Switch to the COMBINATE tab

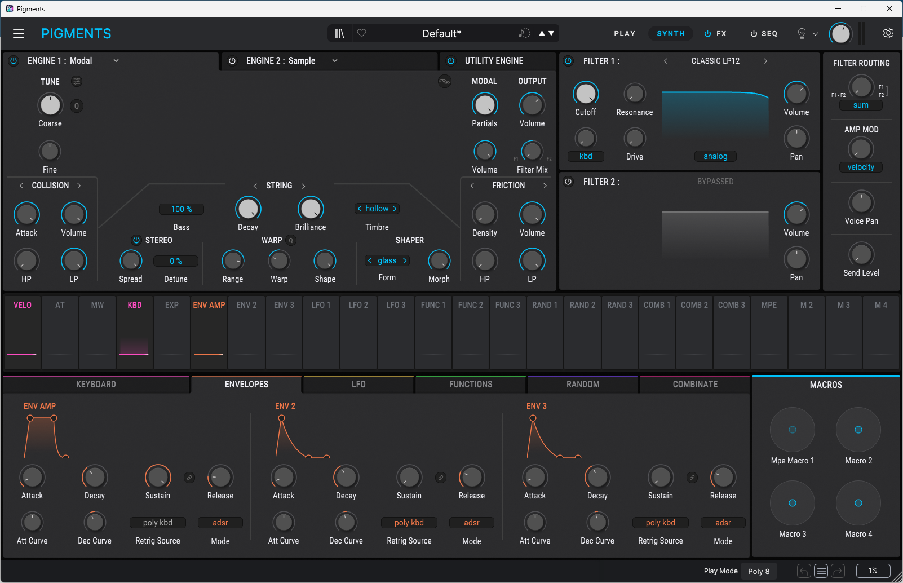(x=695, y=385)
